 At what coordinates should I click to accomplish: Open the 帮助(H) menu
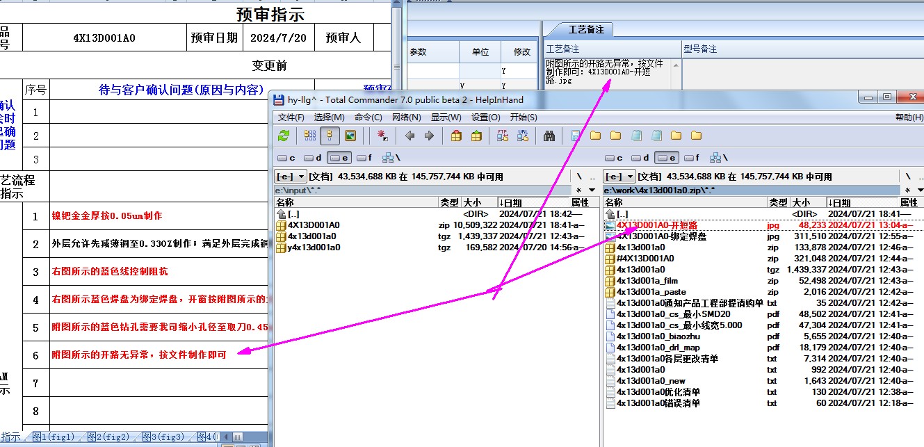909,117
